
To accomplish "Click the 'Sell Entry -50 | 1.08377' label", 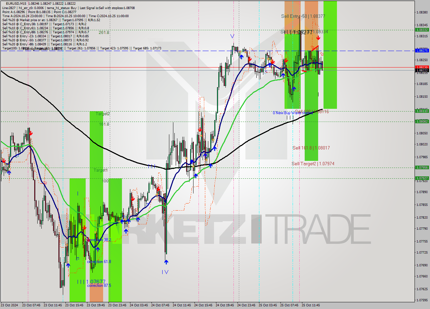I will (303, 16).
